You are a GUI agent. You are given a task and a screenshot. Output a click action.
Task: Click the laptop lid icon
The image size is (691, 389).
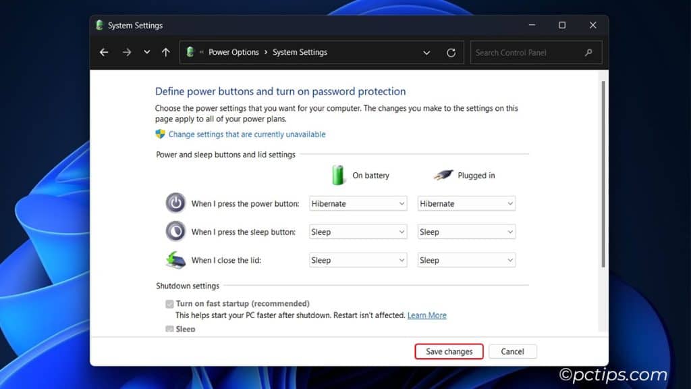pos(175,259)
